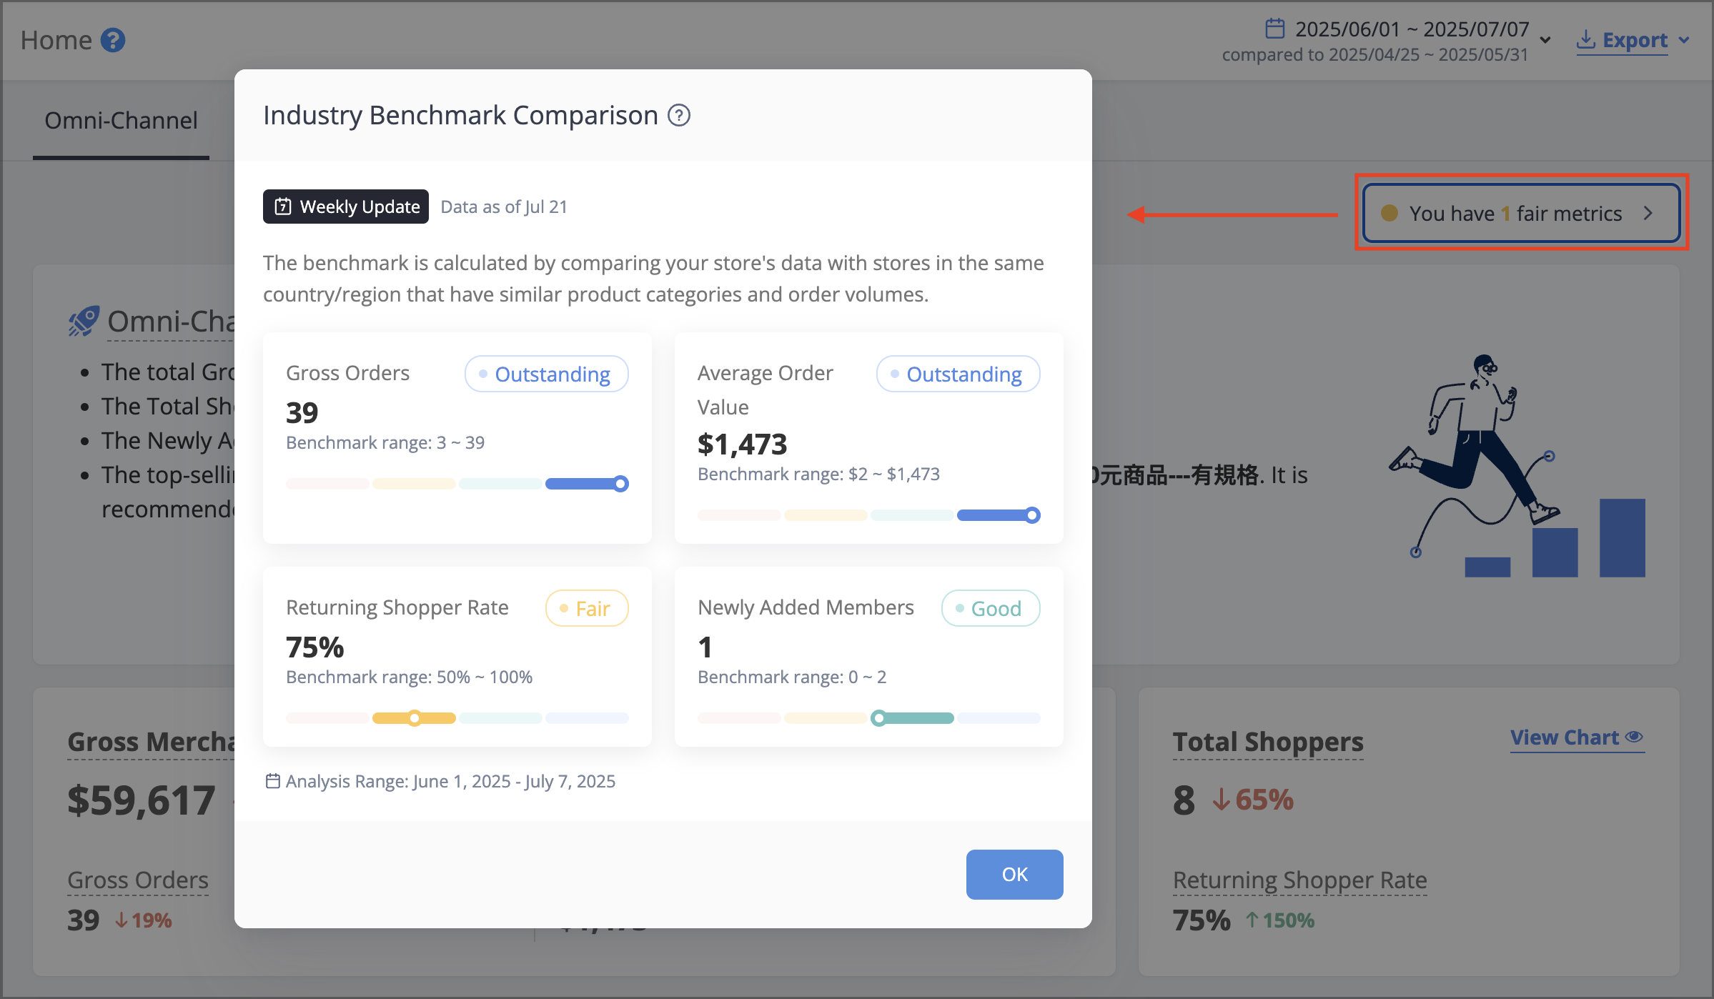Click 'Benchmark range: 0 ~ 2' text

[x=792, y=677]
